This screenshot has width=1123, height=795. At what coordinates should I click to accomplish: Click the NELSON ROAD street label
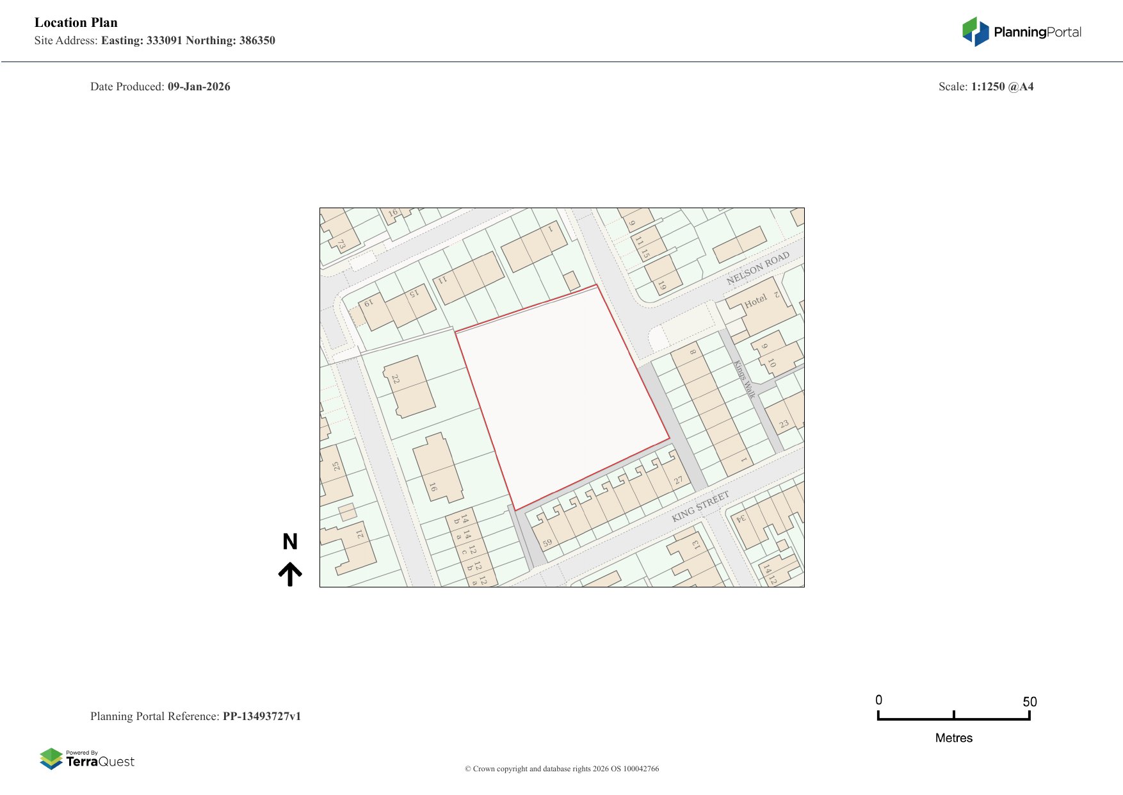[x=757, y=268]
